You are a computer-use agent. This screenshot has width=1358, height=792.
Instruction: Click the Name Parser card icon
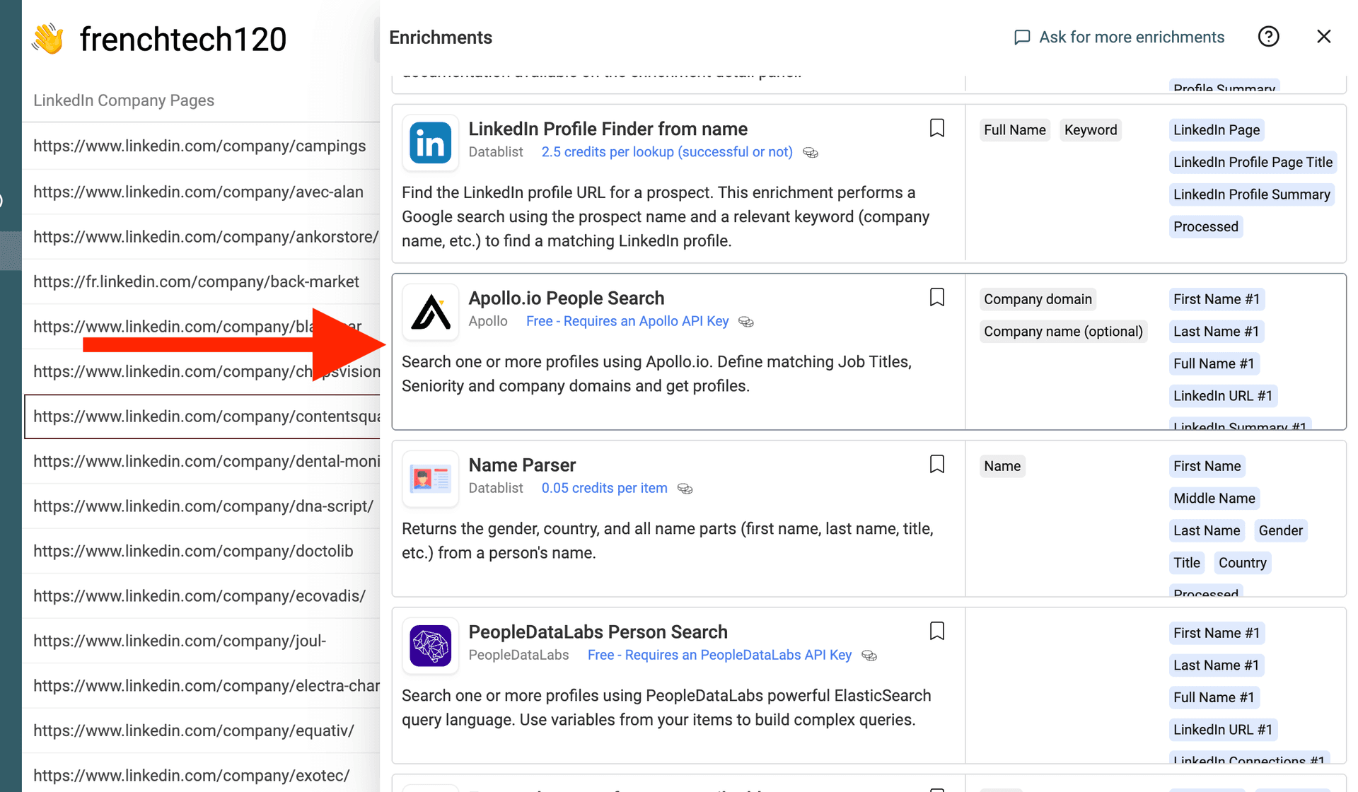point(430,479)
